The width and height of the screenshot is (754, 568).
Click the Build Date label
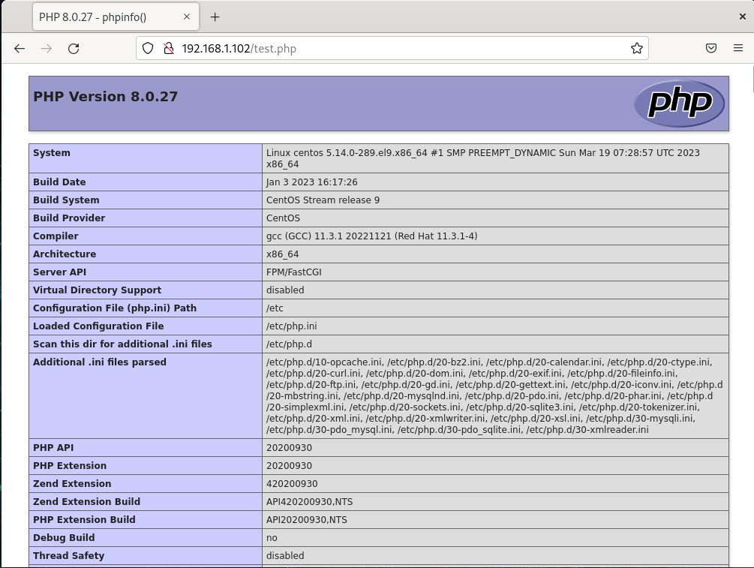point(59,182)
